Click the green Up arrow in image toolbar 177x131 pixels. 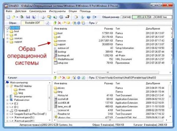(55, 23)
